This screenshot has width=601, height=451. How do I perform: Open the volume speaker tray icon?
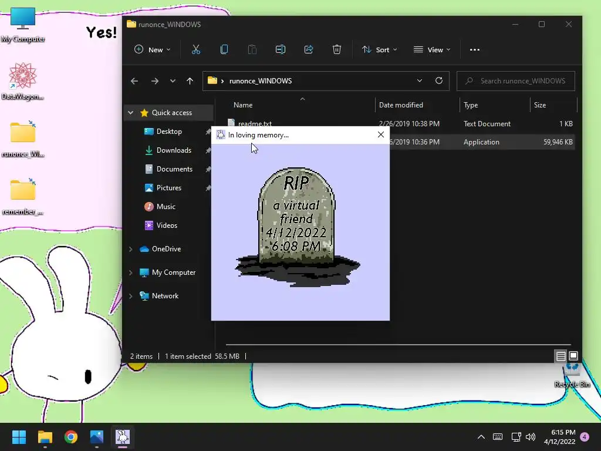click(x=531, y=437)
